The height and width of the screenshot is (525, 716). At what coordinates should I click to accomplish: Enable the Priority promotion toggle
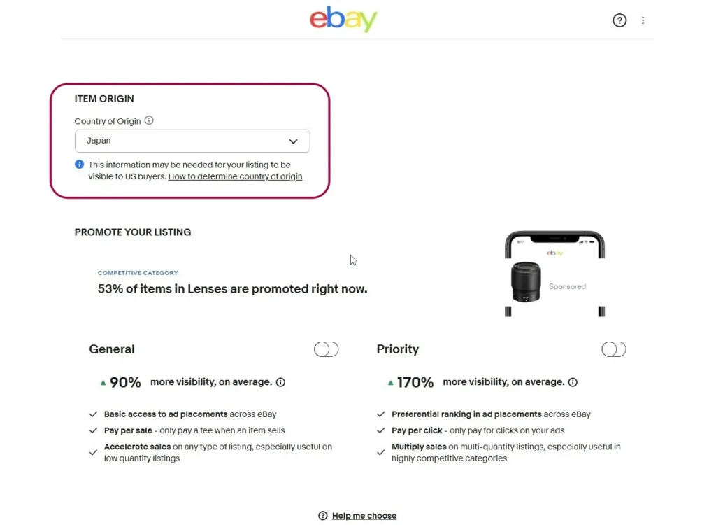pos(613,349)
